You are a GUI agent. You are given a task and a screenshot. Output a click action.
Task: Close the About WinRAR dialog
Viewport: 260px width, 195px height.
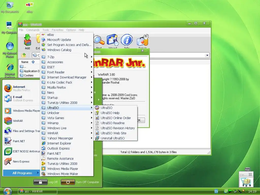(143, 51)
